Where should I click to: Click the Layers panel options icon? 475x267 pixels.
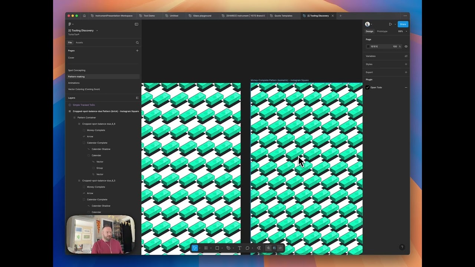(137, 98)
